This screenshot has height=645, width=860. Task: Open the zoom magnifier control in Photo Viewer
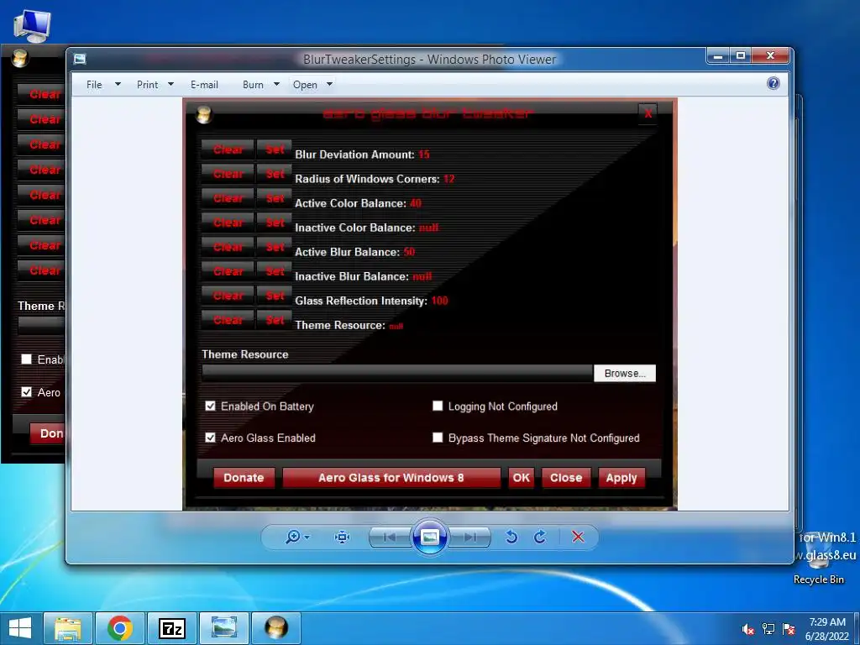point(293,537)
